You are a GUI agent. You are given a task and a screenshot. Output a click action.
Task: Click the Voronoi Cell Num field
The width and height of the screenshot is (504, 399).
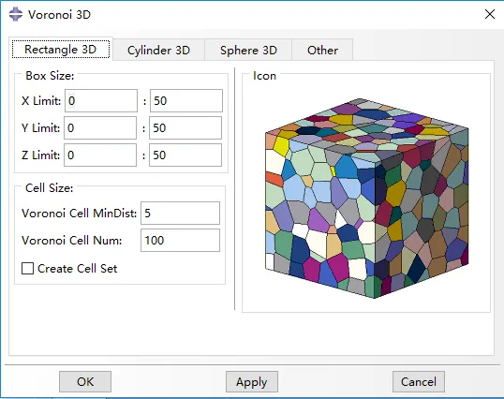180,241
